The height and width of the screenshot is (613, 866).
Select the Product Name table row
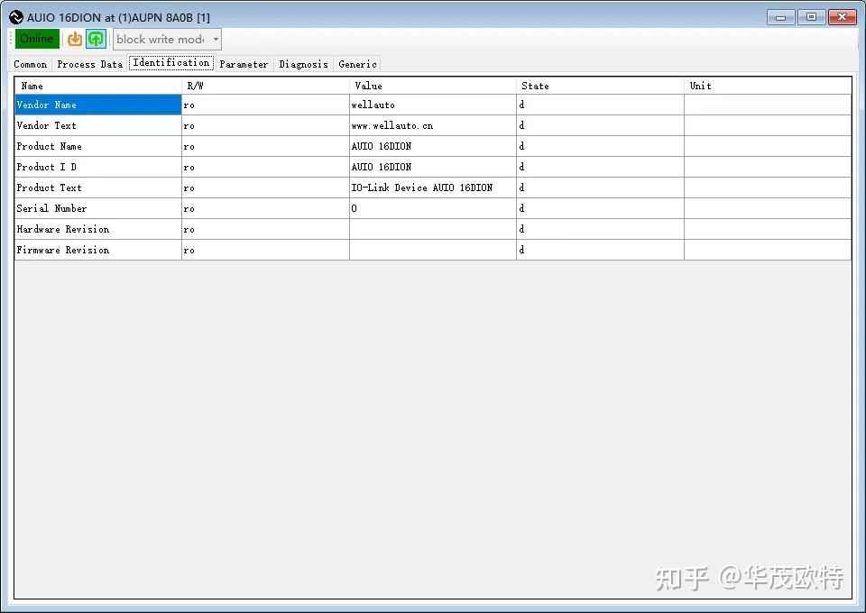click(97, 146)
